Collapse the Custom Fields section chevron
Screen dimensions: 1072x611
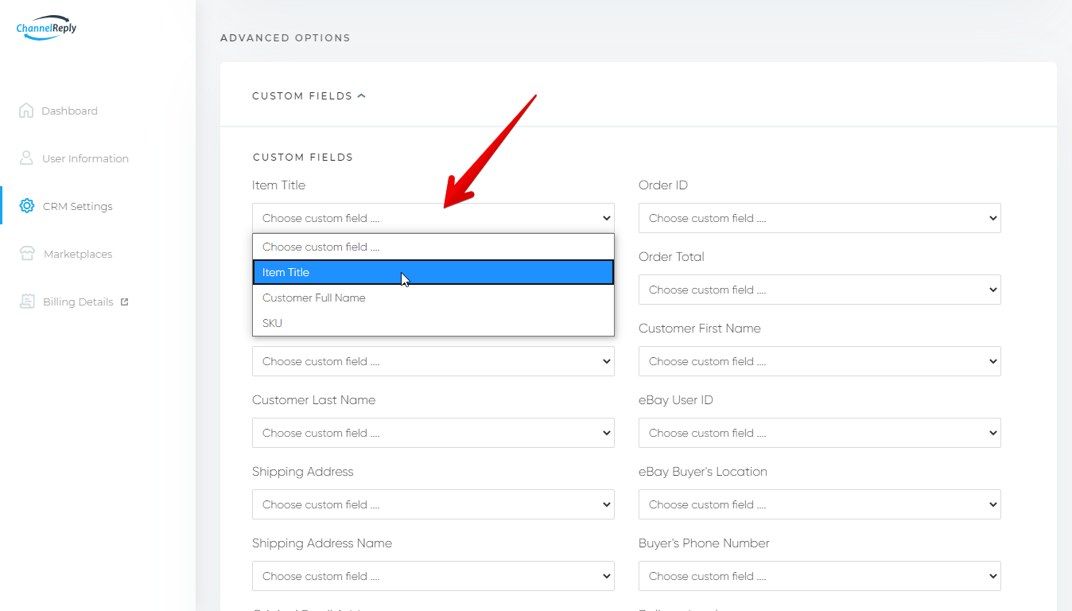coord(362,95)
